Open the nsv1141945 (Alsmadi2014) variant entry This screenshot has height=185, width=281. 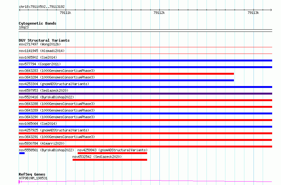point(42,51)
